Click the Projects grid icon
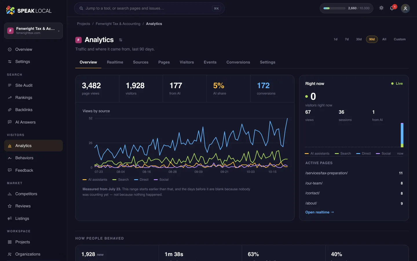This screenshot has width=417, height=261. point(10,242)
